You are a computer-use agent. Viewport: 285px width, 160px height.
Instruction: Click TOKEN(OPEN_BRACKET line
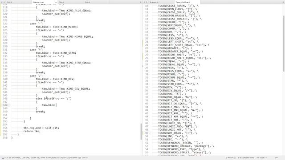click(x=179, y=16)
